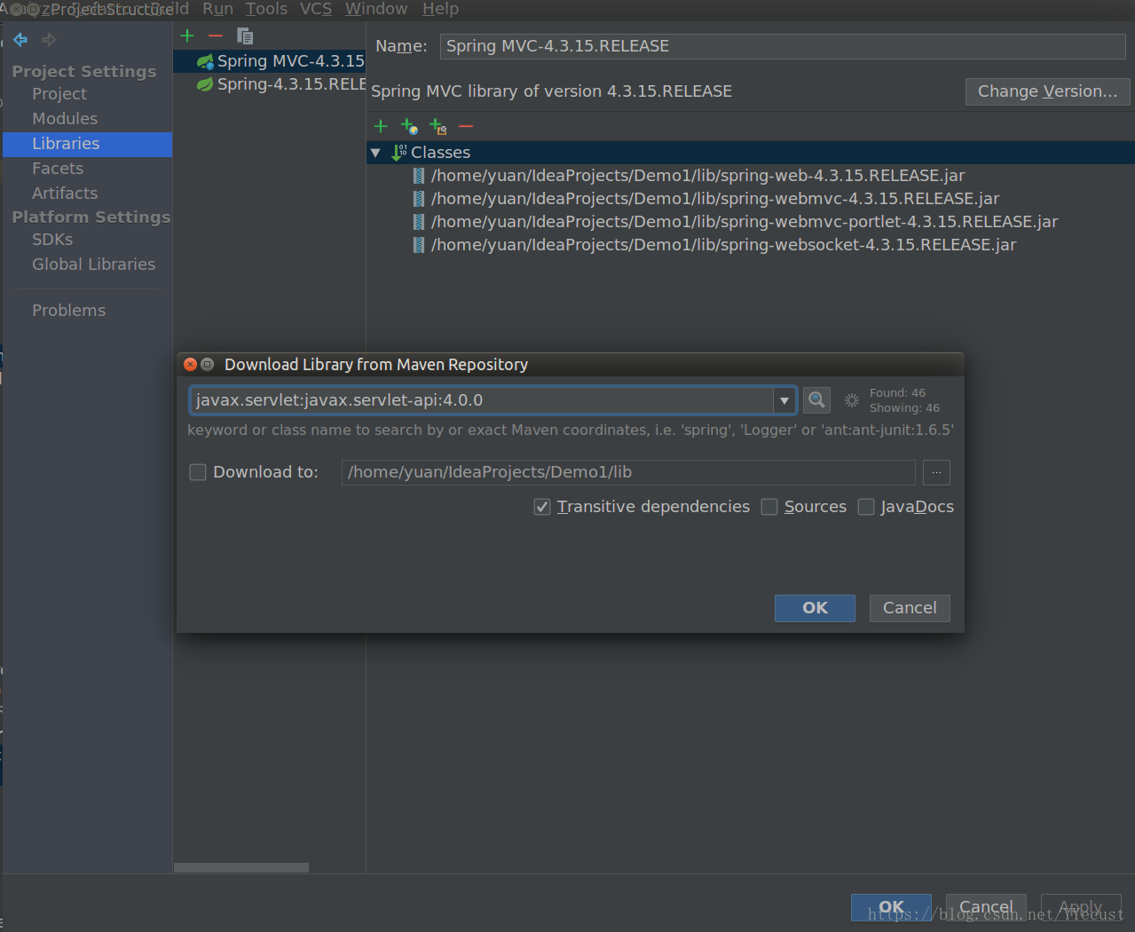Viewport: 1135px width, 932px height.
Task: Open the Help menu
Action: pos(440,9)
